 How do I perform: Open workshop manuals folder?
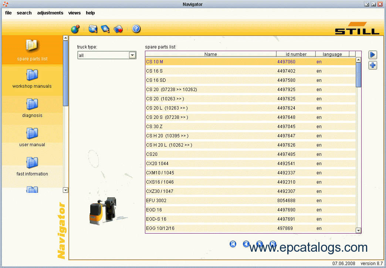click(x=32, y=79)
